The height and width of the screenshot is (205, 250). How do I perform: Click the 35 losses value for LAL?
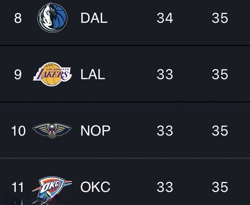point(220,75)
